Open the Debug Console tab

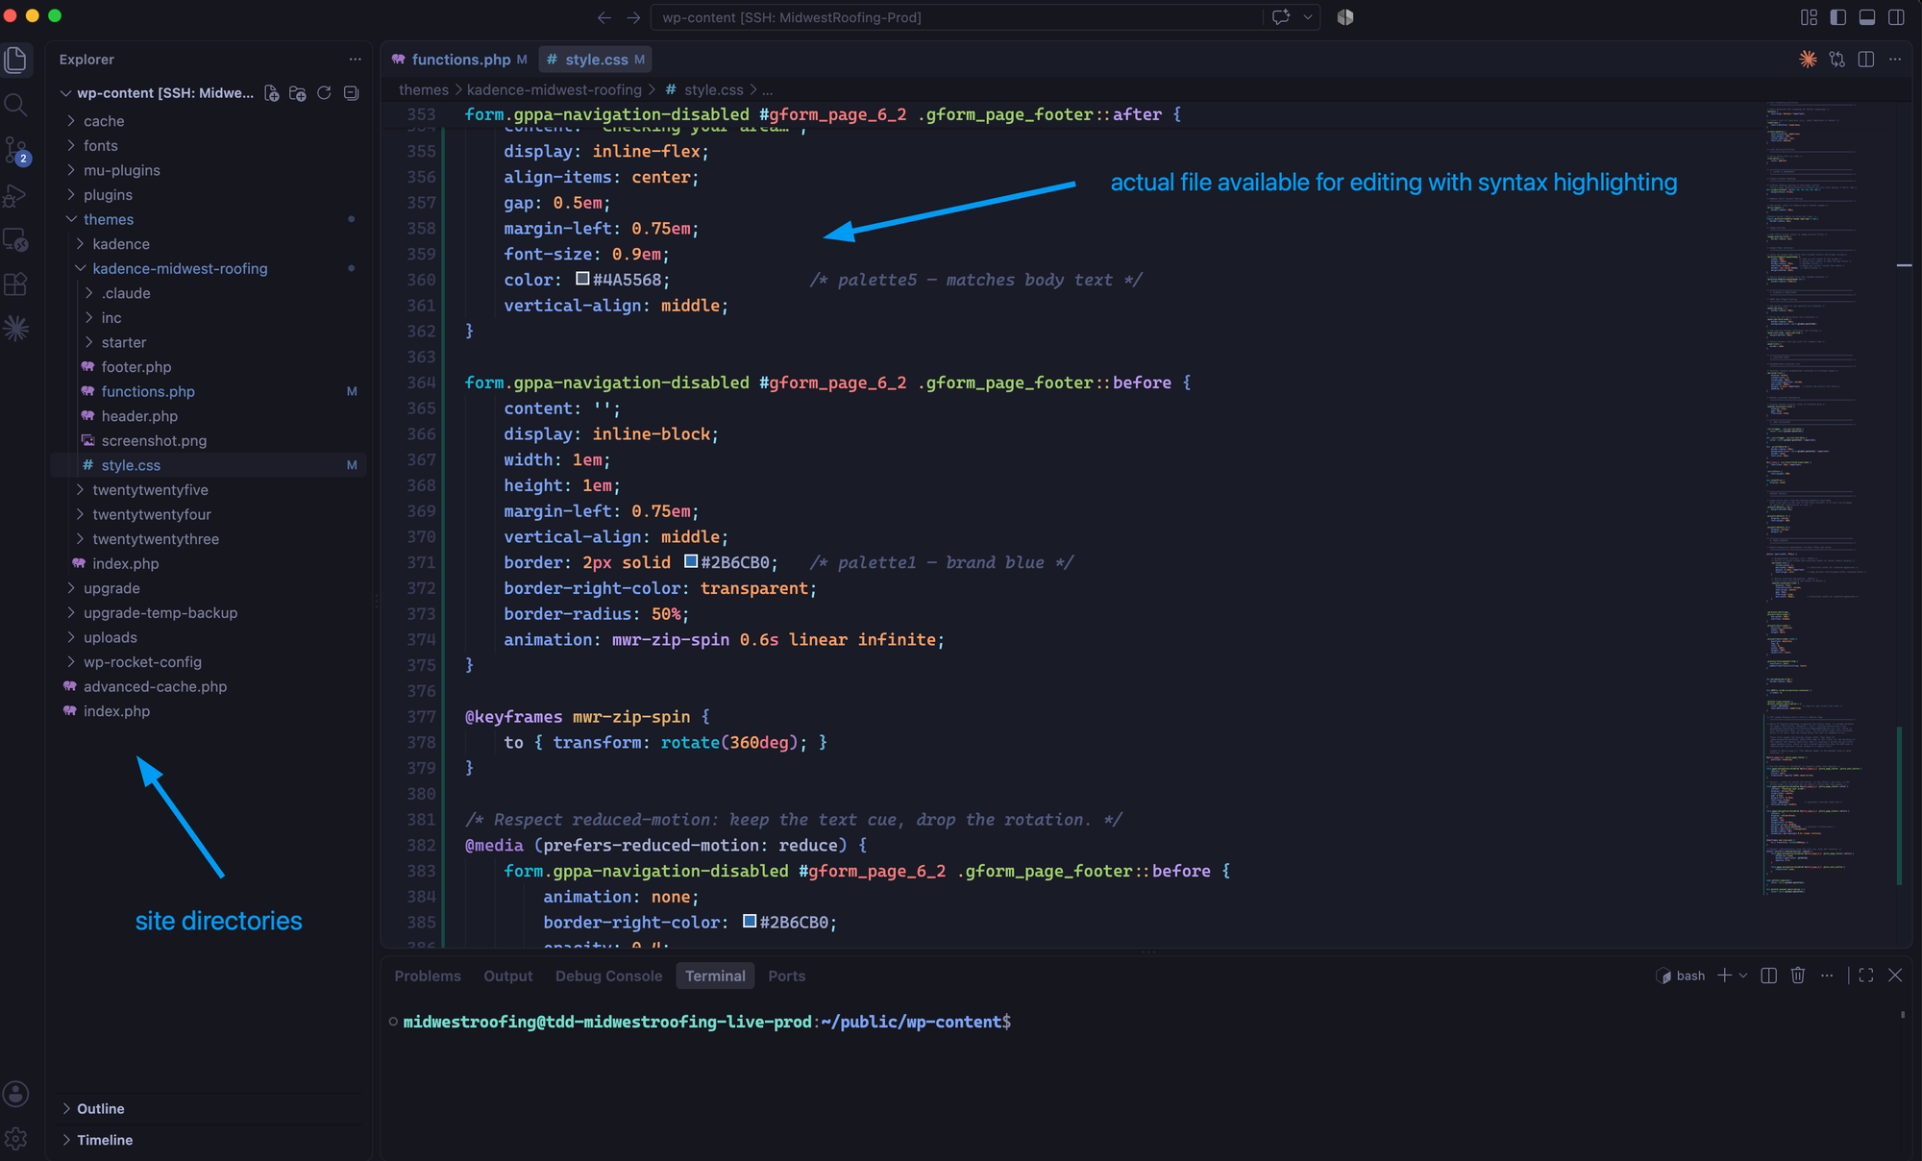[x=608, y=976]
